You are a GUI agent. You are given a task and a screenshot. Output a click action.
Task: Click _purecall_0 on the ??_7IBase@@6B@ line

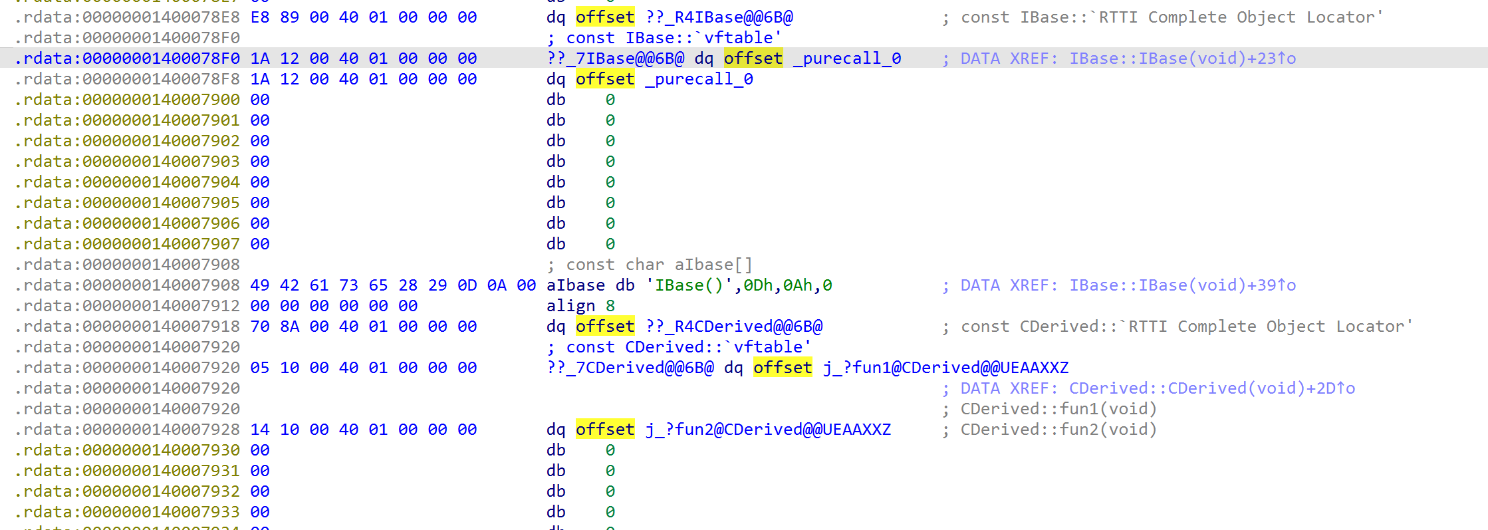pos(847,59)
